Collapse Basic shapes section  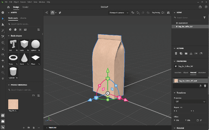pyautogui.click(x=9, y=36)
